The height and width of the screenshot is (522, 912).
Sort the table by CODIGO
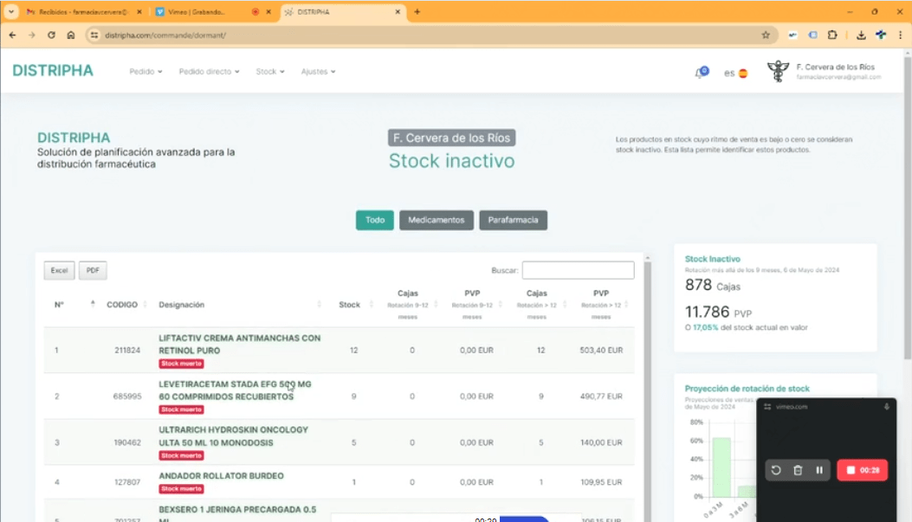click(x=126, y=305)
